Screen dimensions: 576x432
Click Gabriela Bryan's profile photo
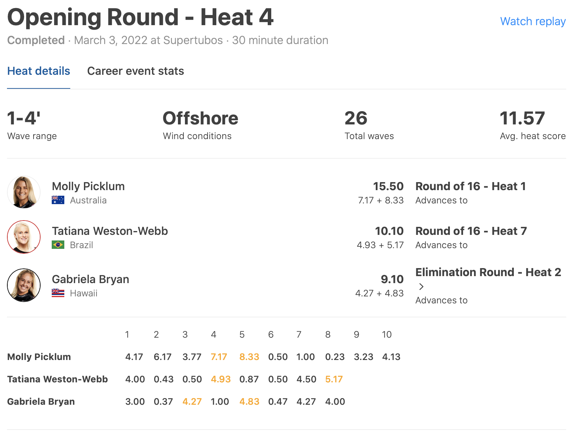coord(24,285)
